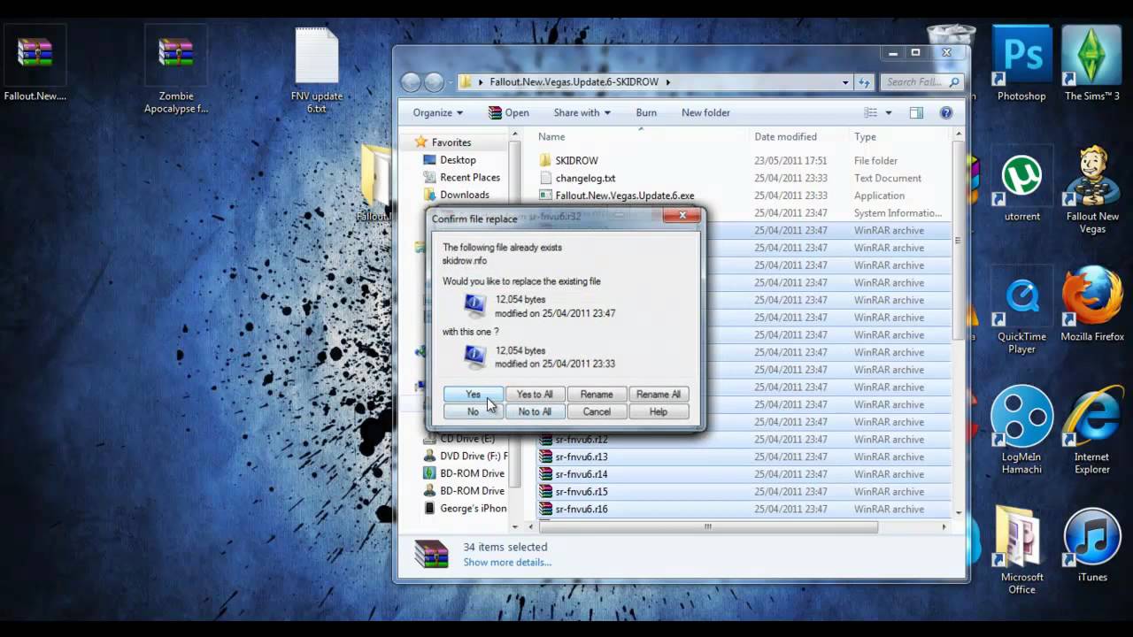
Task: Select Desktop in Favorites
Action: 458,160
